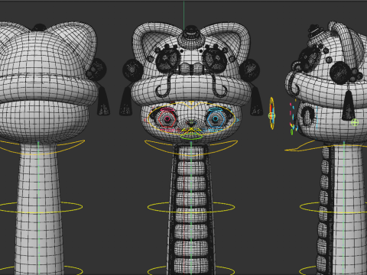Select the green crosshair locator in side view
Viewport: 367px width, 275px height.
(x=355, y=122)
